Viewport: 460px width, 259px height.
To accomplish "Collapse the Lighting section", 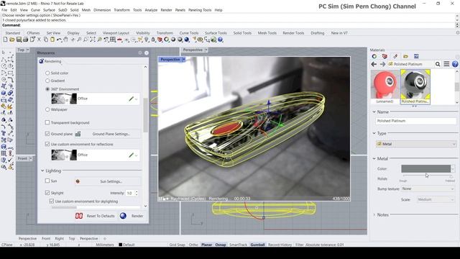I will 42,171.
